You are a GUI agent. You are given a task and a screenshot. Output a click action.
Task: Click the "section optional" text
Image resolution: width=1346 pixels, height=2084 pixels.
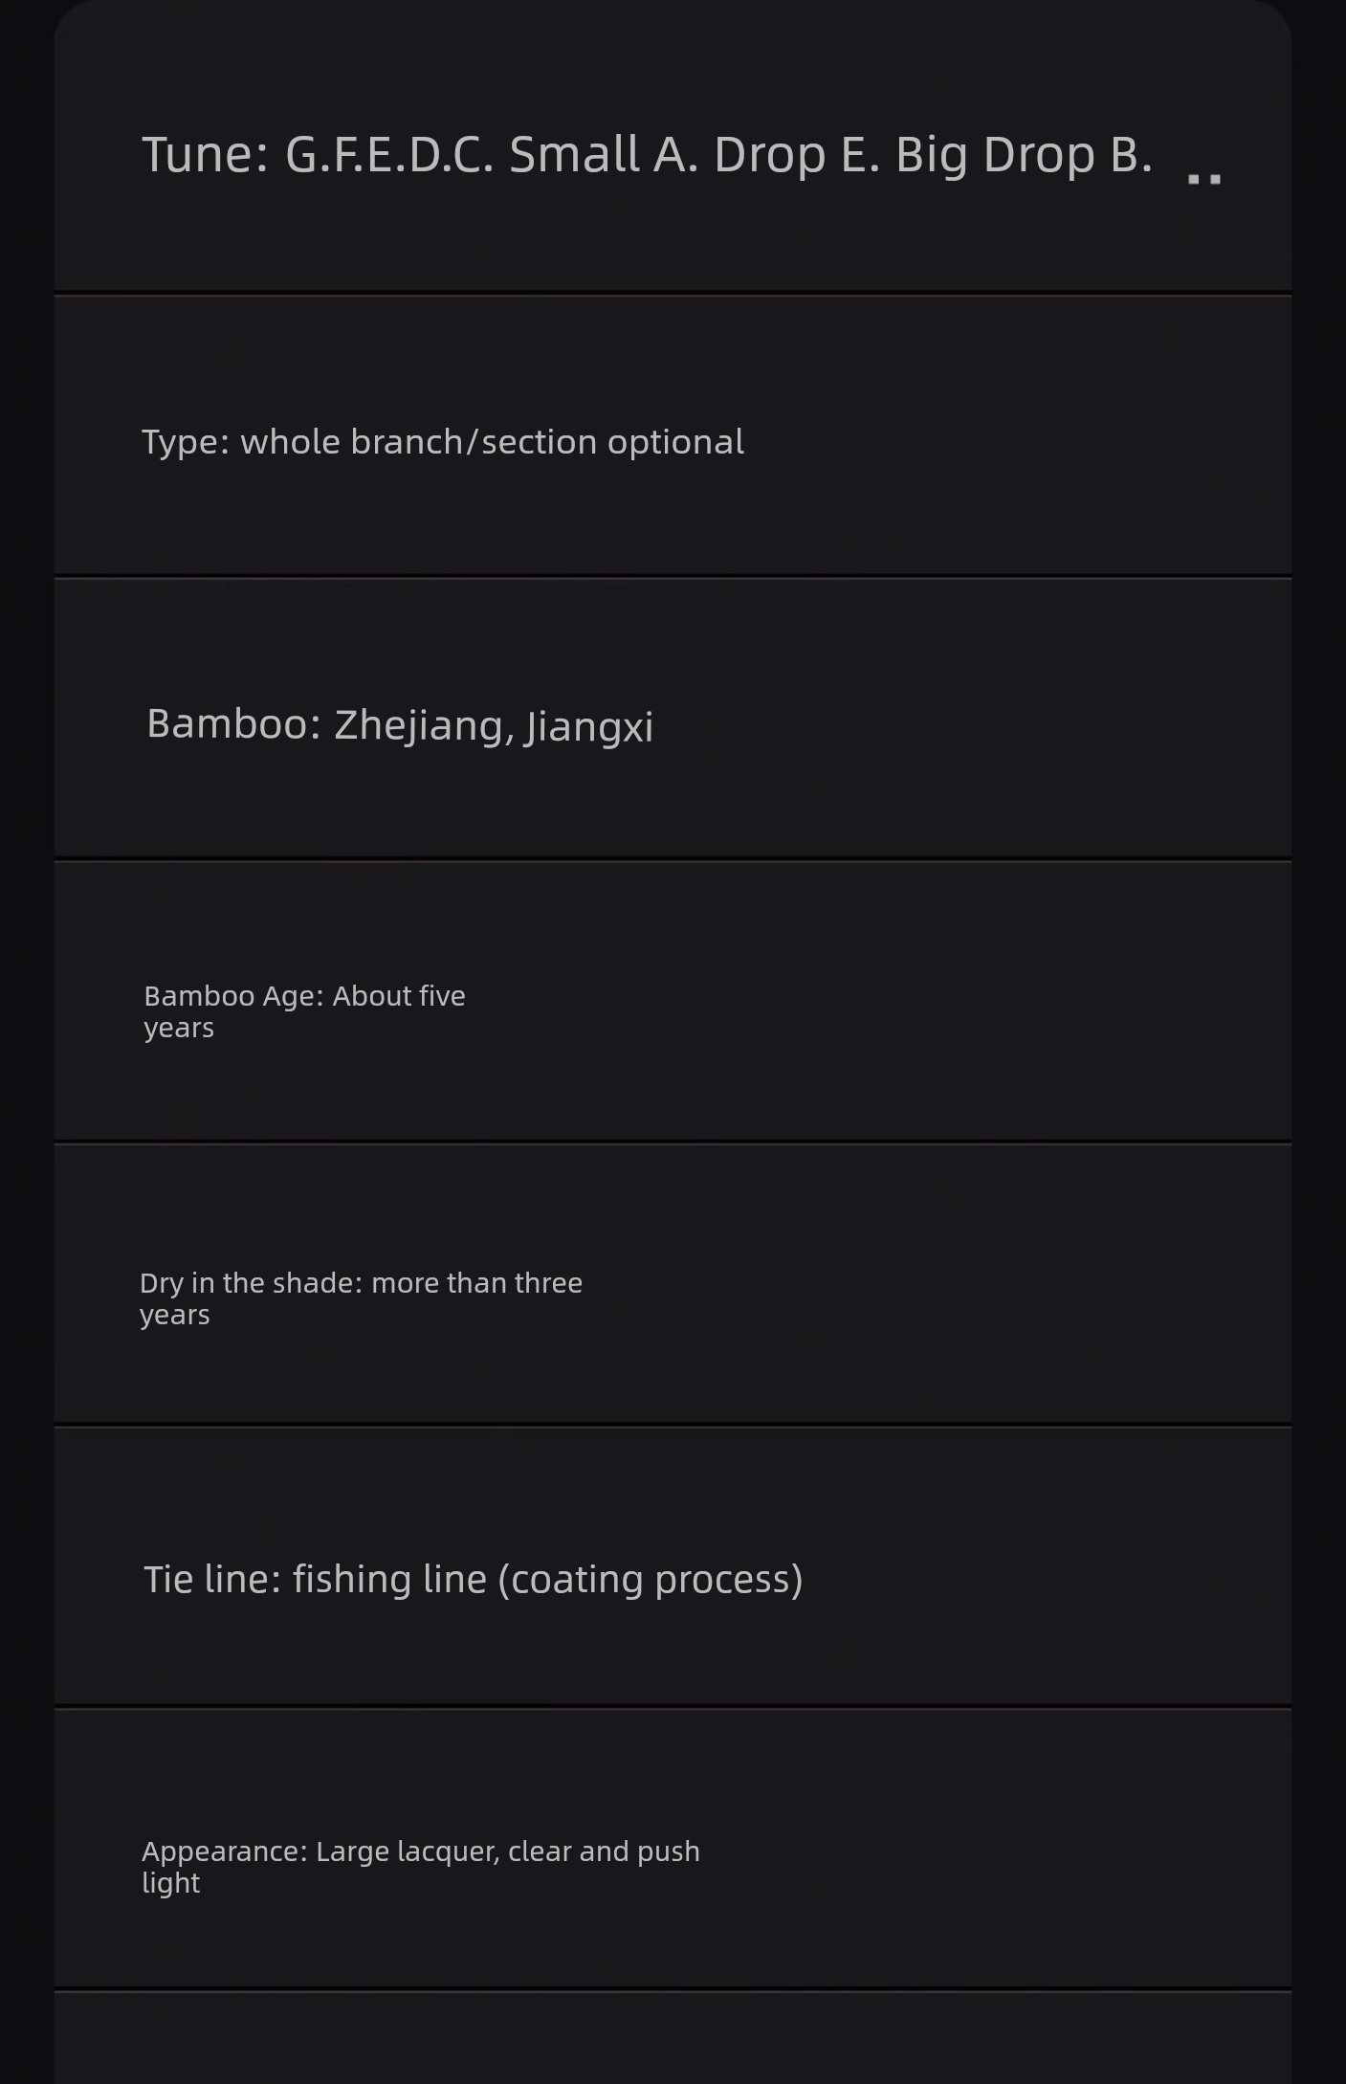pyautogui.click(x=612, y=442)
